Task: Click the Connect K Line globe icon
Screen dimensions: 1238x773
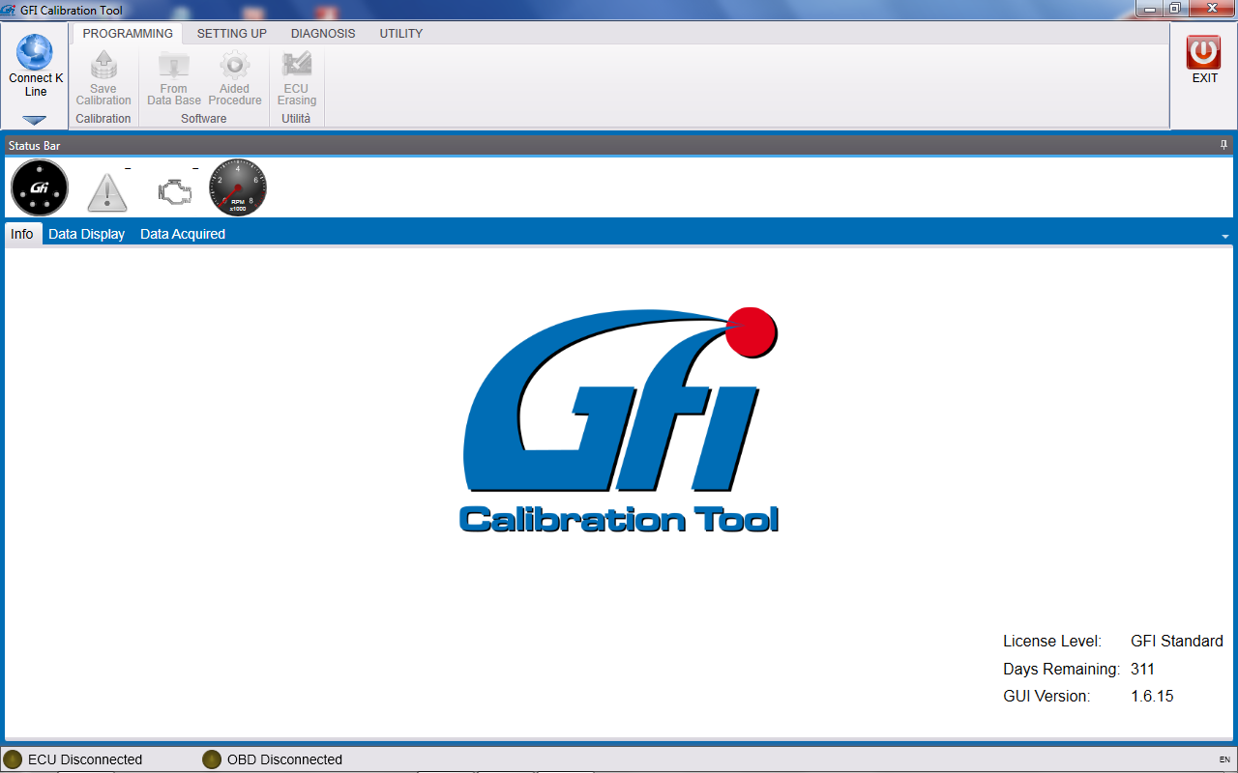Action: 36,52
